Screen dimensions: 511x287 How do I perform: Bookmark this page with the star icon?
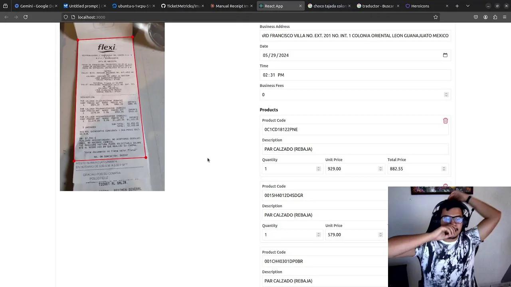click(436, 17)
